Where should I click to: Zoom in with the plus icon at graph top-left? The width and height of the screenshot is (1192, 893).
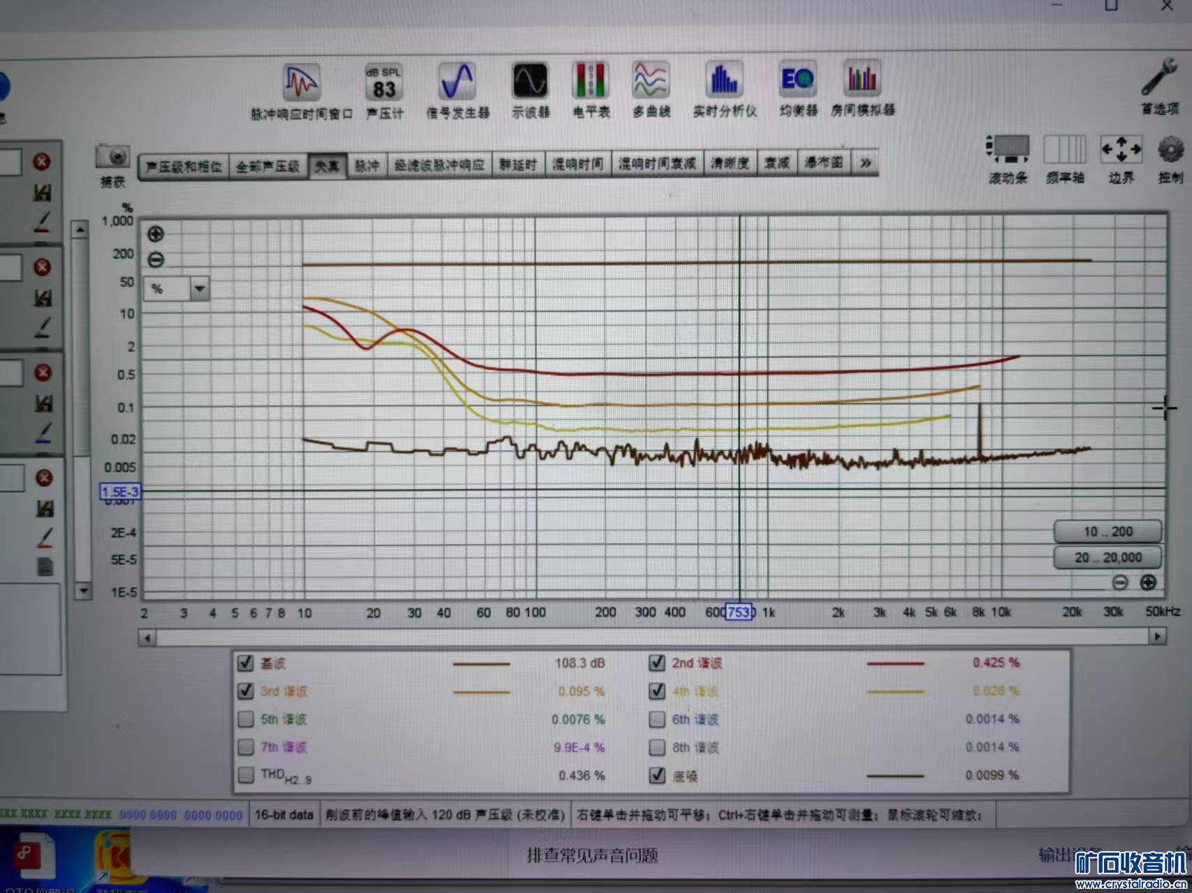[x=156, y=234]
